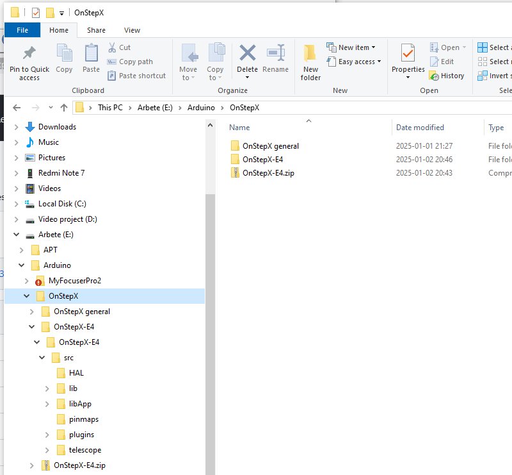Select the OnStepX-E4 folder in file list
Screen dimensions: 512x475
pyautogui.click(x=263, y=160)
